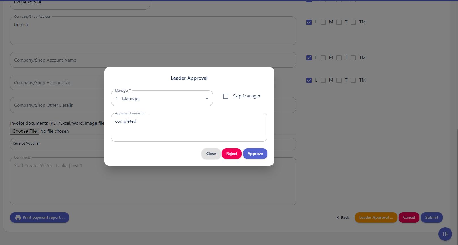The height and width of the screenshot is (245, 458).
Task: Click the Company/Shop Address text field
Action: 153,31
